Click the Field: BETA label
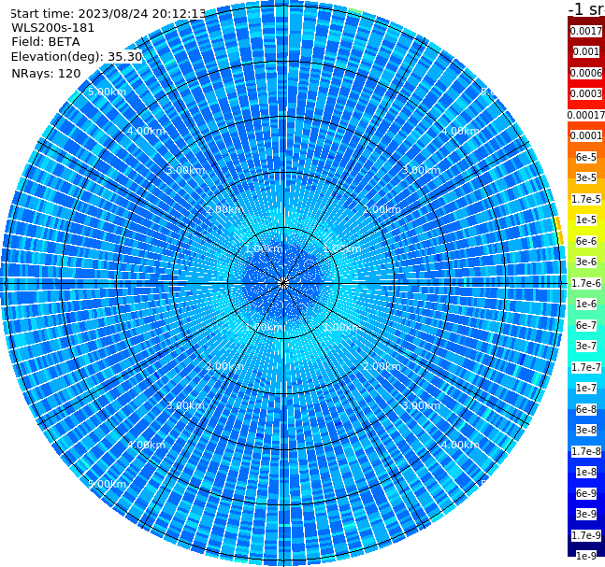 click(x=46, y=42)
